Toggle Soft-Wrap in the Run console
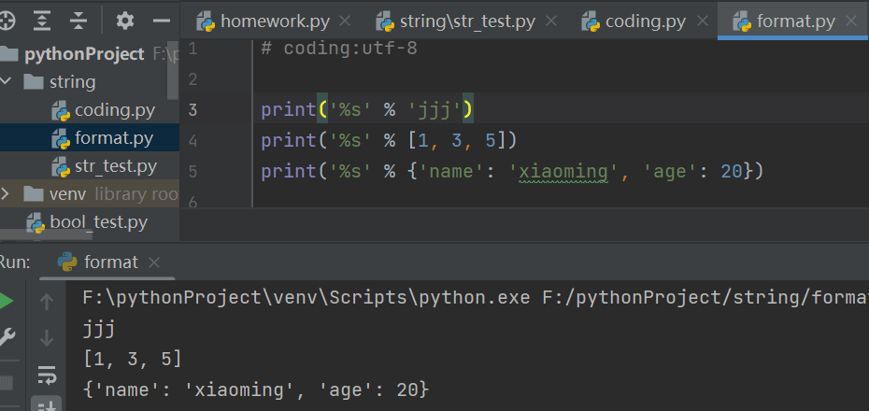 47,375
